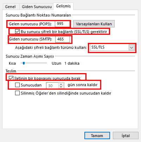The image size is (141, 142).
Task: Toggle leaving a message copy on server
Action: (11, 78)
